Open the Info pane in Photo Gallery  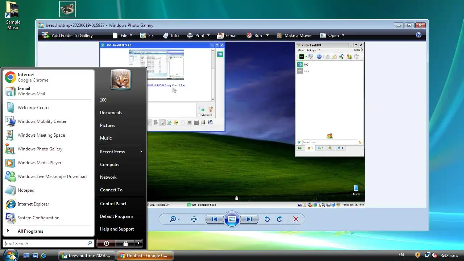click(171, 36)
